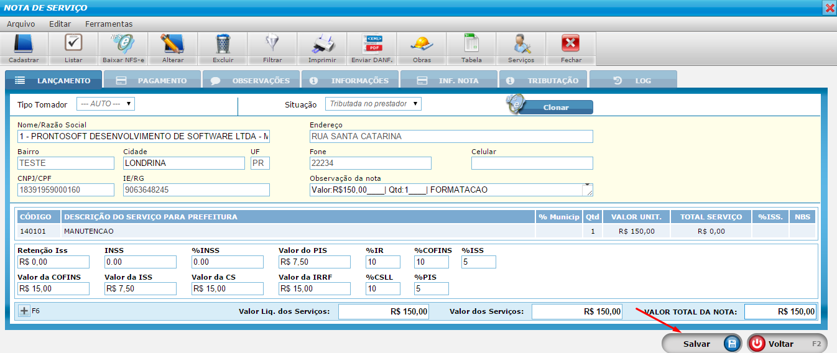Click the Endereço field
This screenshot has height=353, width=837.
click(x=451, y=136)
